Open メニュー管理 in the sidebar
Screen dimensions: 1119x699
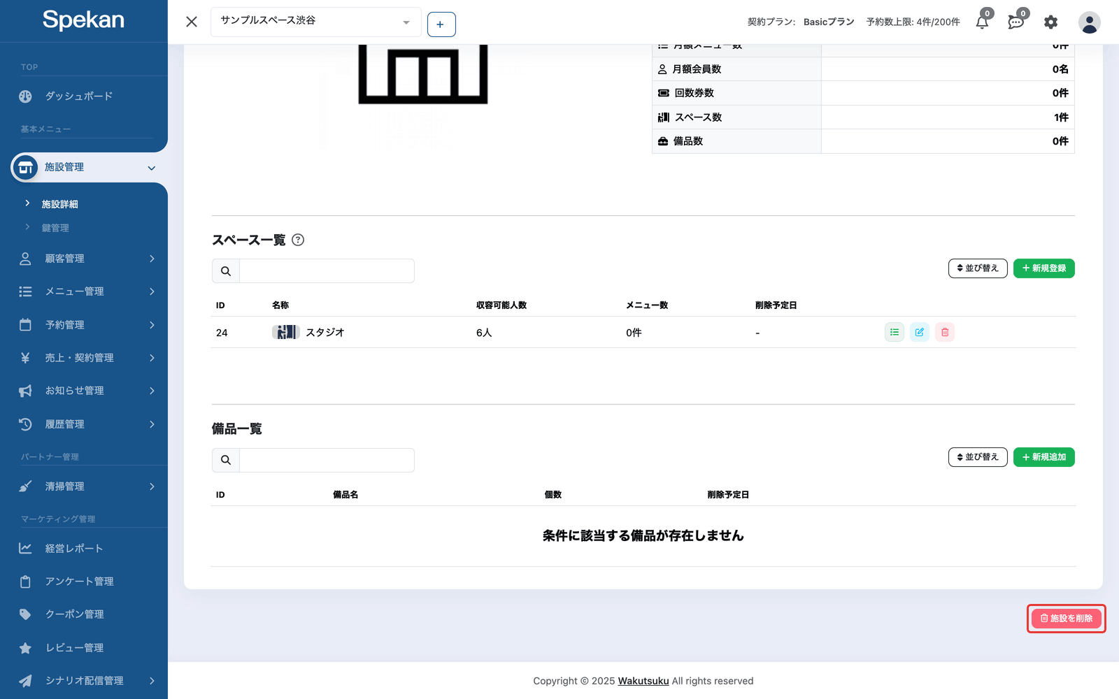(75, 291)
